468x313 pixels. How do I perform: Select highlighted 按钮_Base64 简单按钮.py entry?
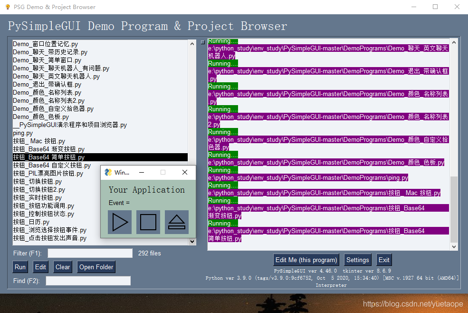pyautogui.click(x=100, y=157)
